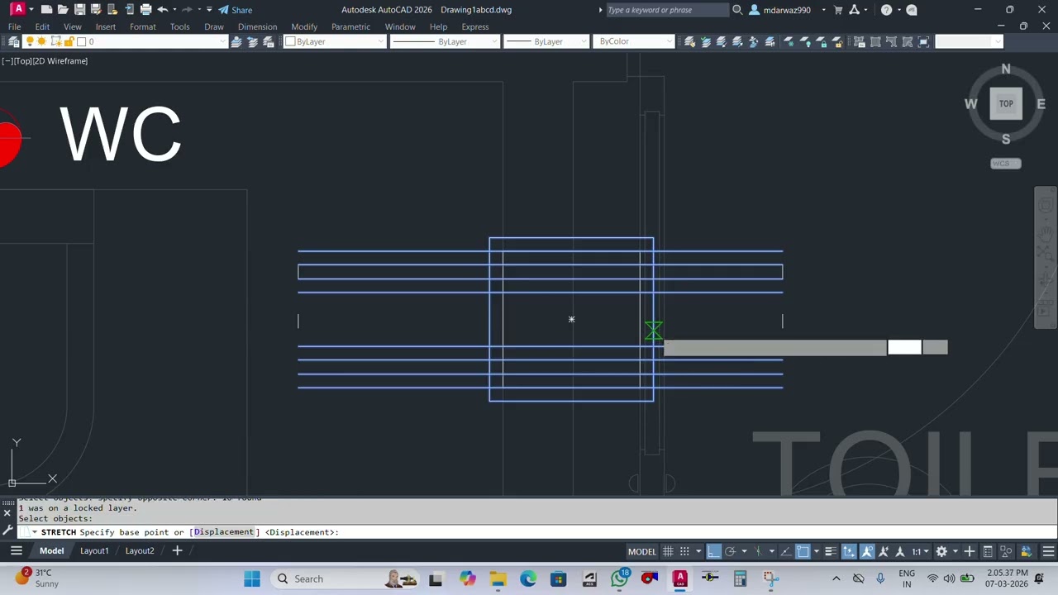Open the Draw menu
Viewport: 1058px width, 595px height.
pyautogui.click(x=213, y=26)
